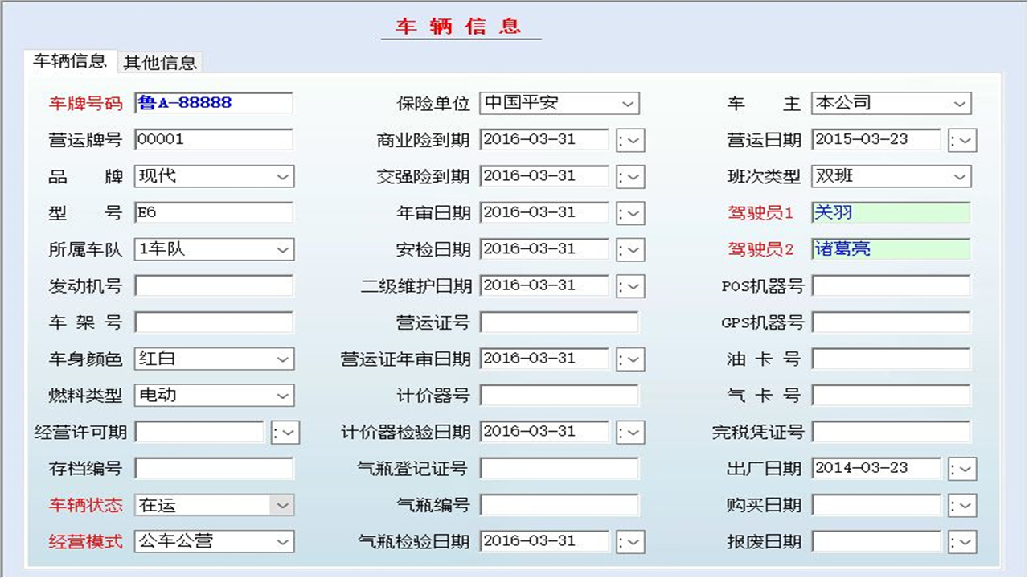Open the 出厂日期 date picker
This screenshot has height=579, width=1029.
[x=962, y=468]
